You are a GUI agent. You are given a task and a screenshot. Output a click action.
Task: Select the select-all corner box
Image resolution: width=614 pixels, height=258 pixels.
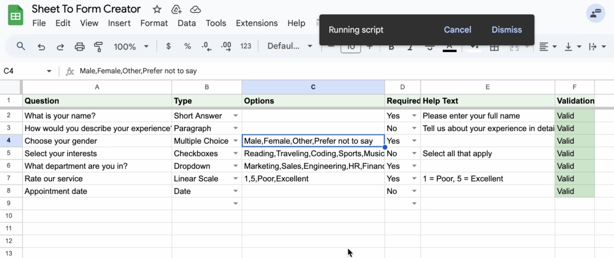tap(10, 87)
